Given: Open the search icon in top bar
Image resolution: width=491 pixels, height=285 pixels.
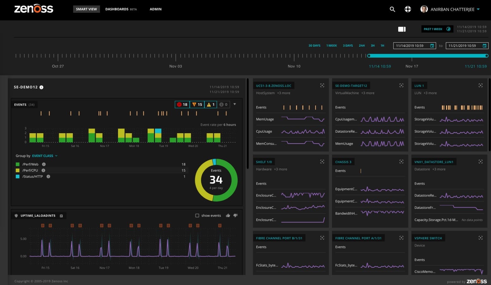Looking at the screenshot, I should point(392,9).
